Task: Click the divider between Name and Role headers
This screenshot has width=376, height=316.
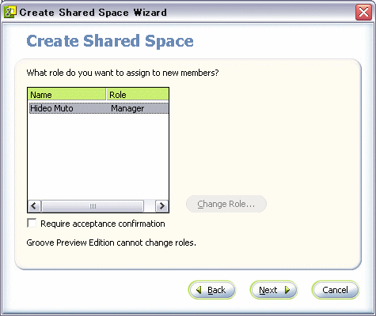Action: coord(106,94)
